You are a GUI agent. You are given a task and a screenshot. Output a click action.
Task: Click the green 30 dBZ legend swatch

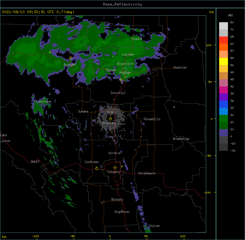click(x=223, y=119)
